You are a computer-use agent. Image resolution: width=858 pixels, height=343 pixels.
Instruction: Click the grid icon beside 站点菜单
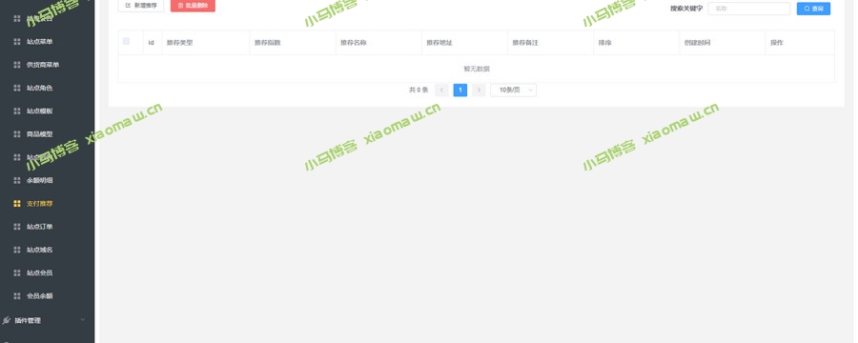pos(17,42)
